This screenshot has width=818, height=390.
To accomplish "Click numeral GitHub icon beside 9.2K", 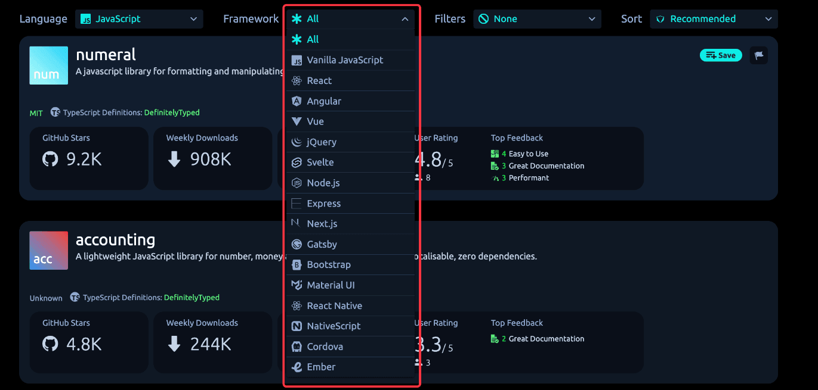I will pyautogui.click(x=51, y=159).
